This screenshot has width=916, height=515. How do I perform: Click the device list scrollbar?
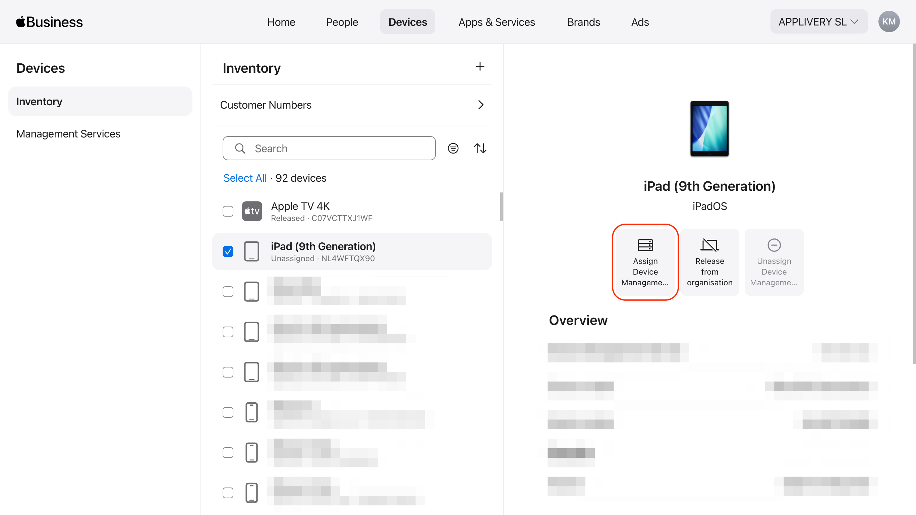(501, 207)
